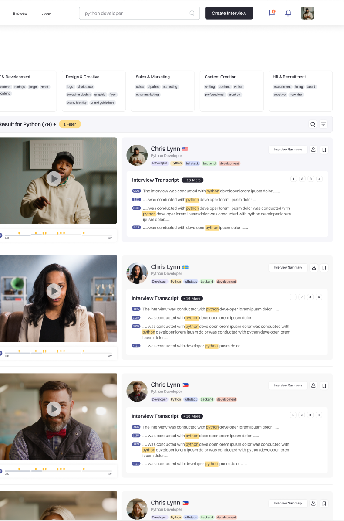This screenshot has width=344, height=521.
Task: Open the user avatar in header
Action: [x=307, y=13]
